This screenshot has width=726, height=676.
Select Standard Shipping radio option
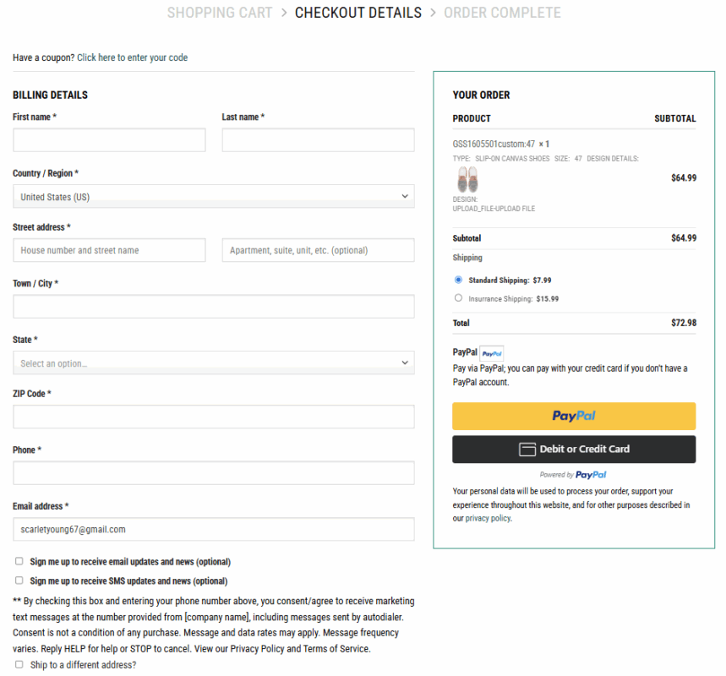click(458, 280)
